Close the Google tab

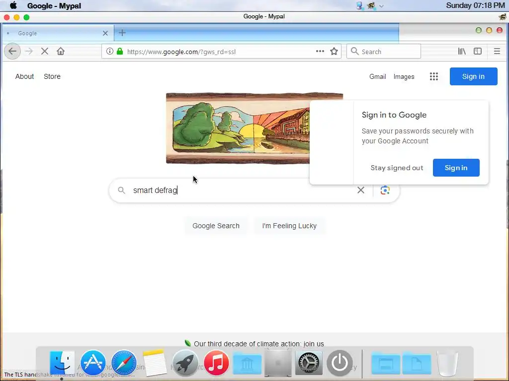click(x=105, y=33)
